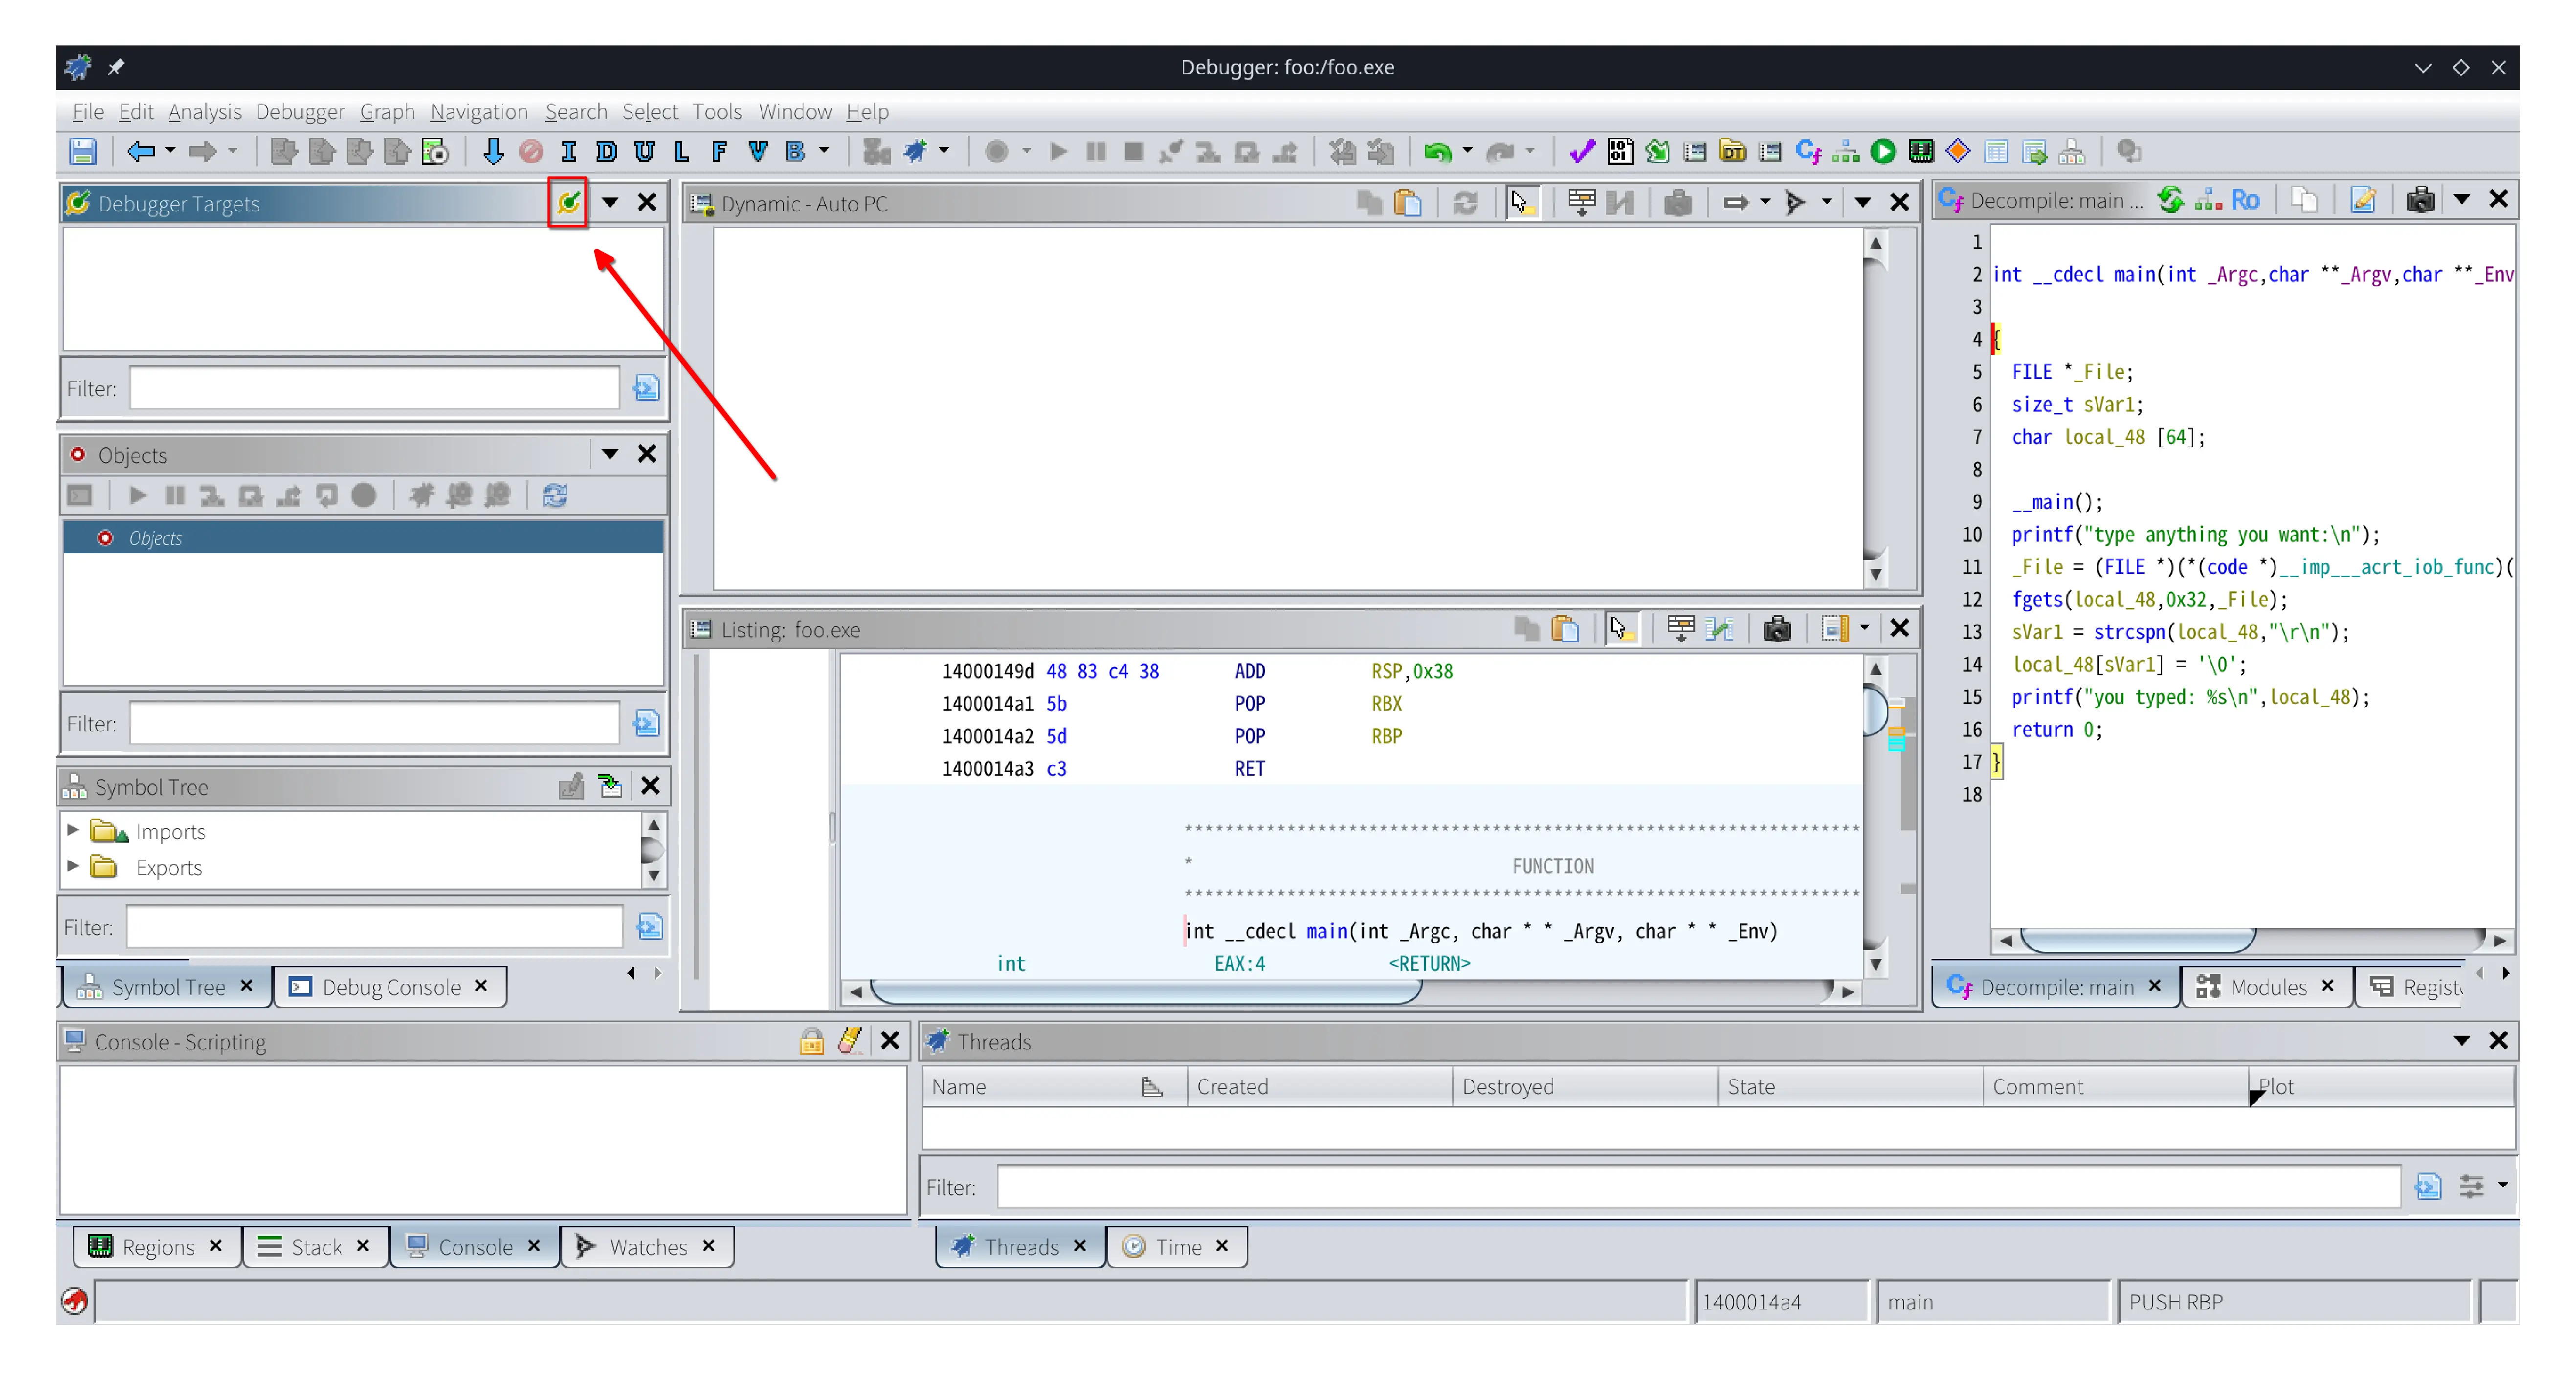
Task: Expand the Imports folder in Symbol Tree
Action: [x=73, y=830]
